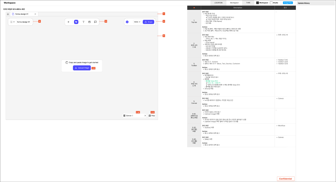Click the '1. Top bar' row label
The height and width of the screenshot is (182, 336).
tap(194, 21)
